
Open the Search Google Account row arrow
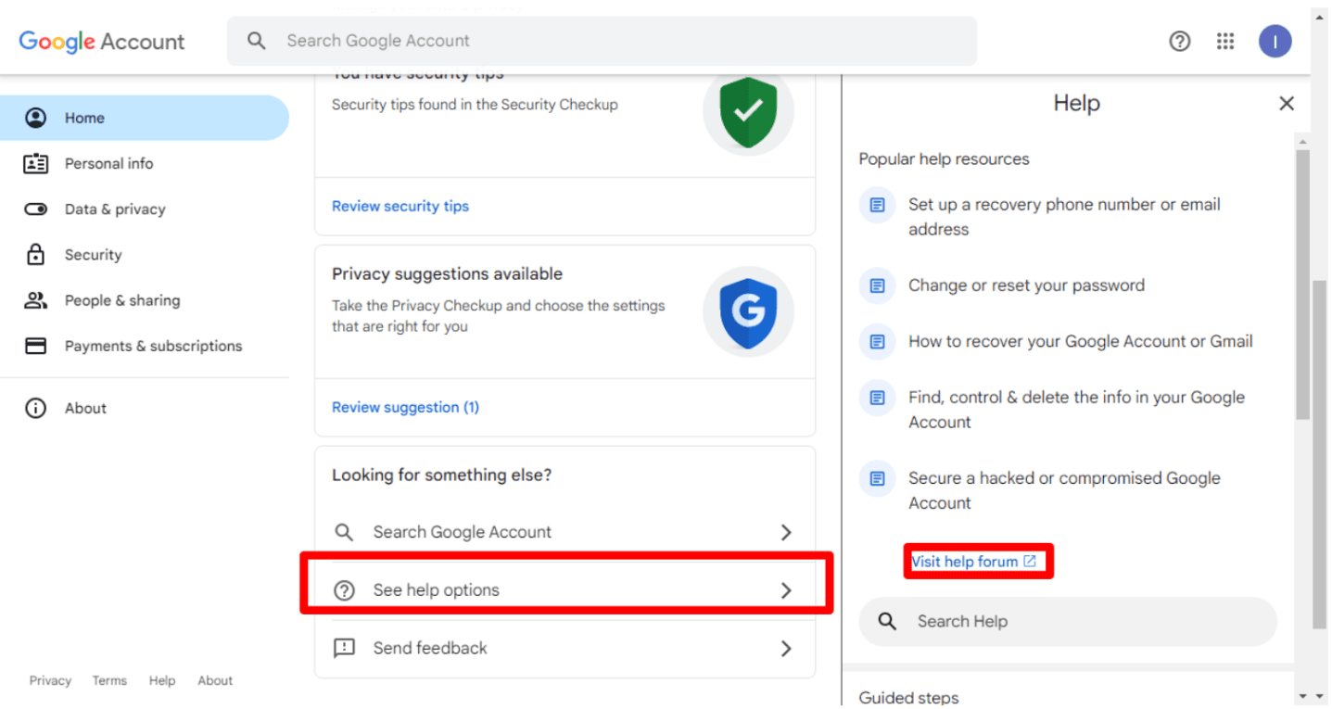tap(785, 532)
